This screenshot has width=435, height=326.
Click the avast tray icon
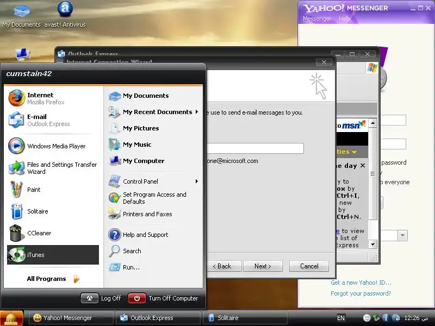pos(396,318)
